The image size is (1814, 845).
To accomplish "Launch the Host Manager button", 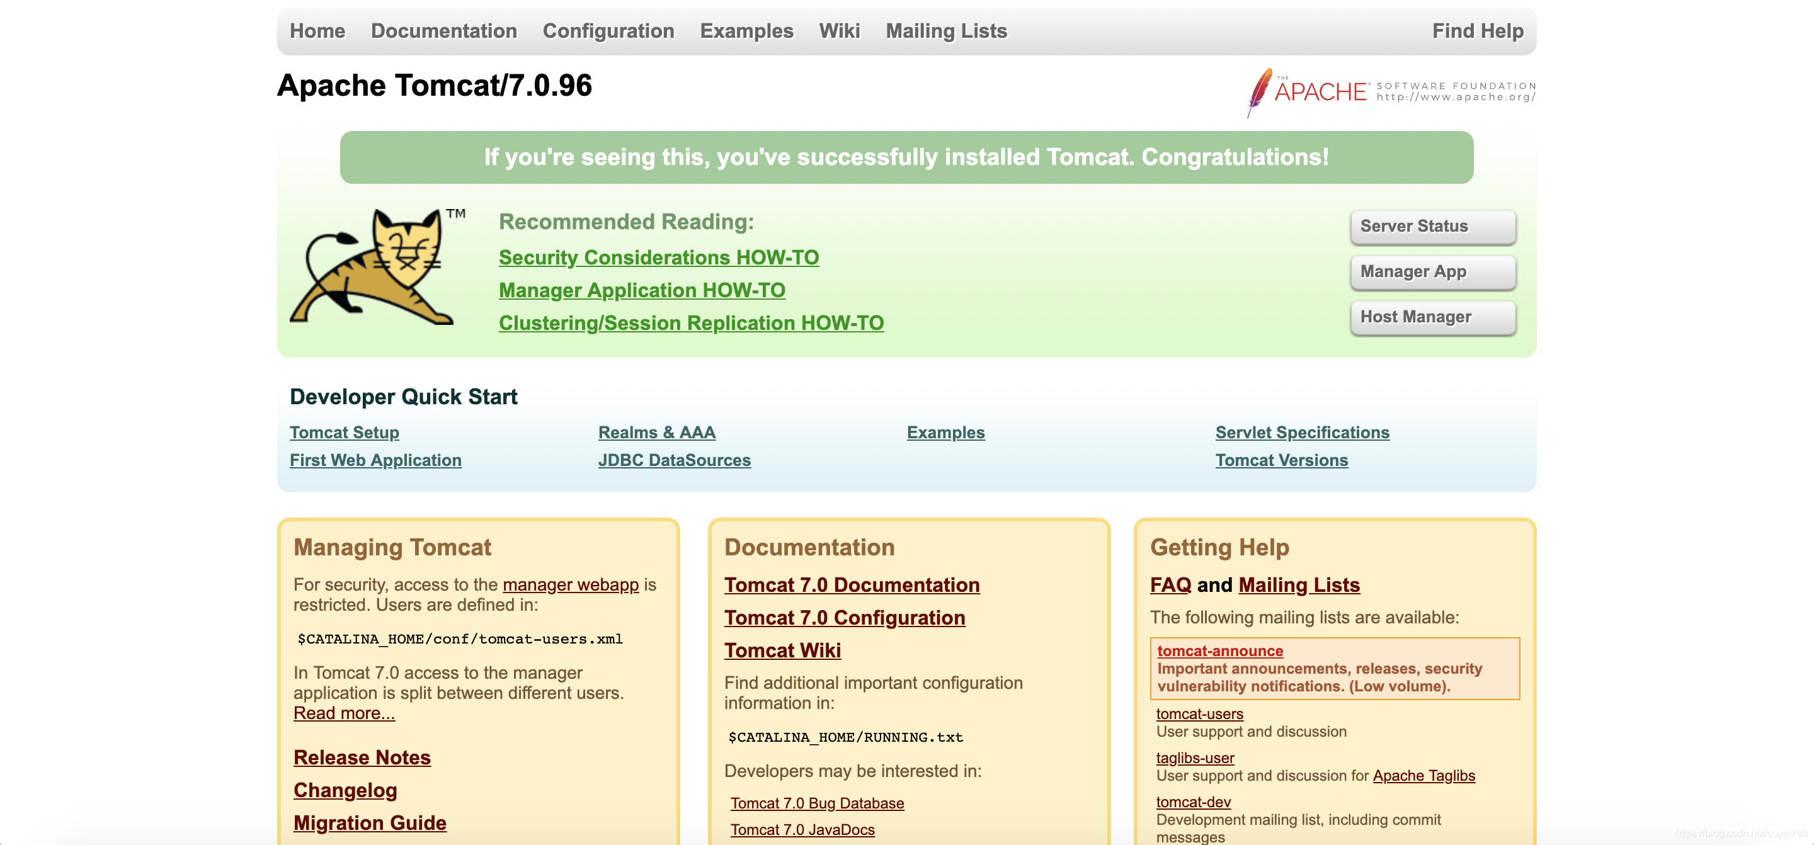I will click(x=1433, y=317).
